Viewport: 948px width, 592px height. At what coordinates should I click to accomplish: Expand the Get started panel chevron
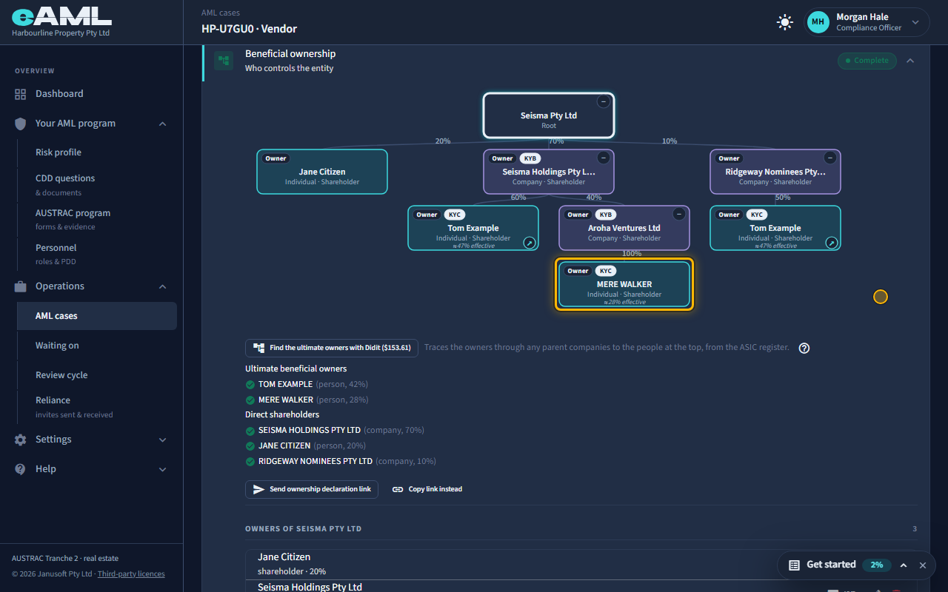point(904,565)
